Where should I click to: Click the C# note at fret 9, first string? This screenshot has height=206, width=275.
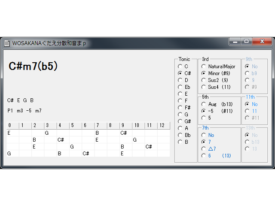[x=123, y=133]
